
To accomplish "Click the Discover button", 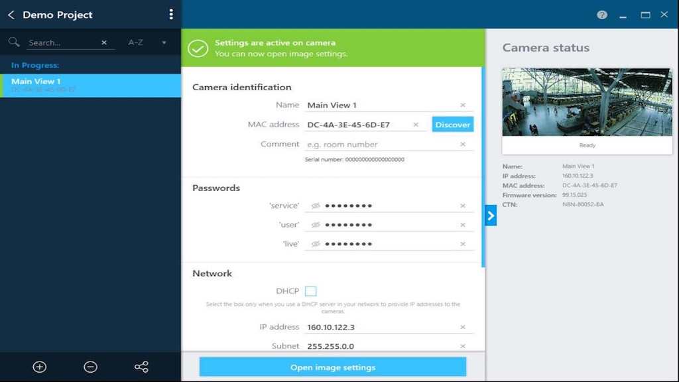I will coord(452,125).
